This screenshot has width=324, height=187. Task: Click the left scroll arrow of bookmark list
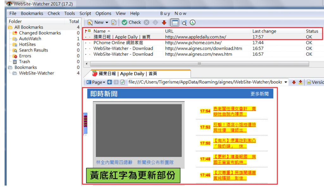(87, 64)
